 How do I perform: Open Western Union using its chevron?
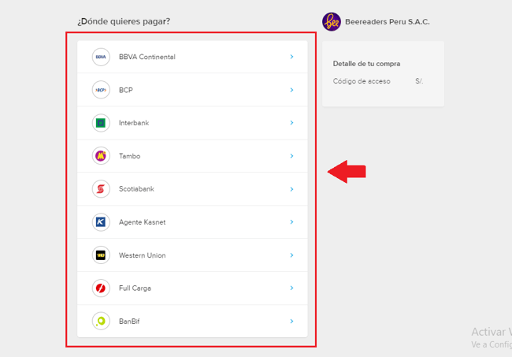click(x=291, y=255)
